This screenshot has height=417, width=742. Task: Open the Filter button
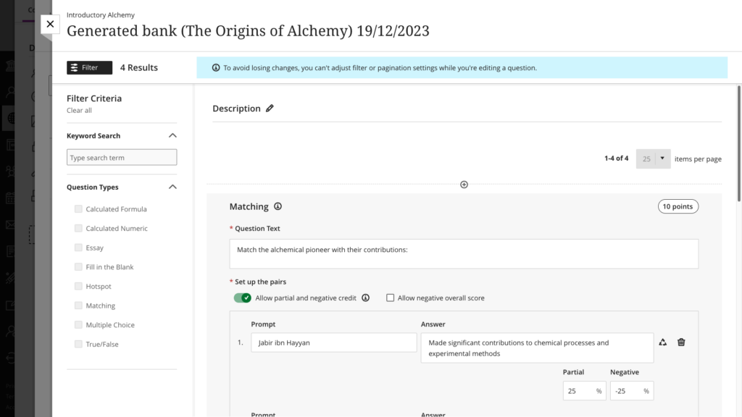tap(89, 67)
